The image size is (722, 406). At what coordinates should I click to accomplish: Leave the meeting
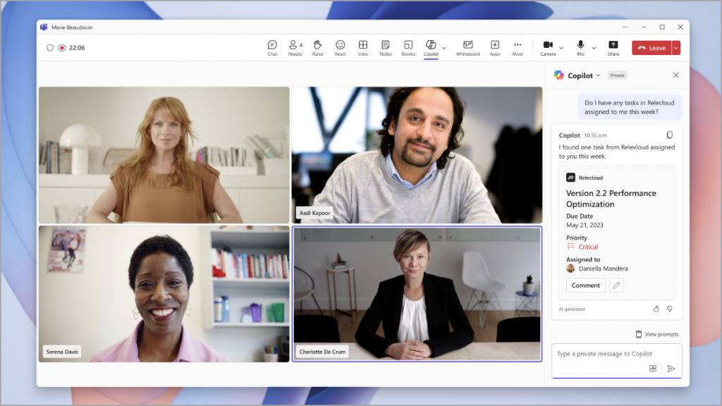pyautogui.click(x=651, y=48)
